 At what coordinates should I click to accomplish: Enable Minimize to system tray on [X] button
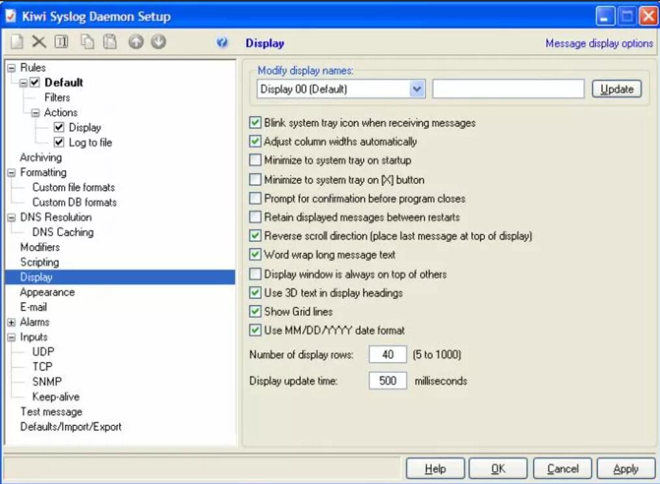tap(255, 179)
